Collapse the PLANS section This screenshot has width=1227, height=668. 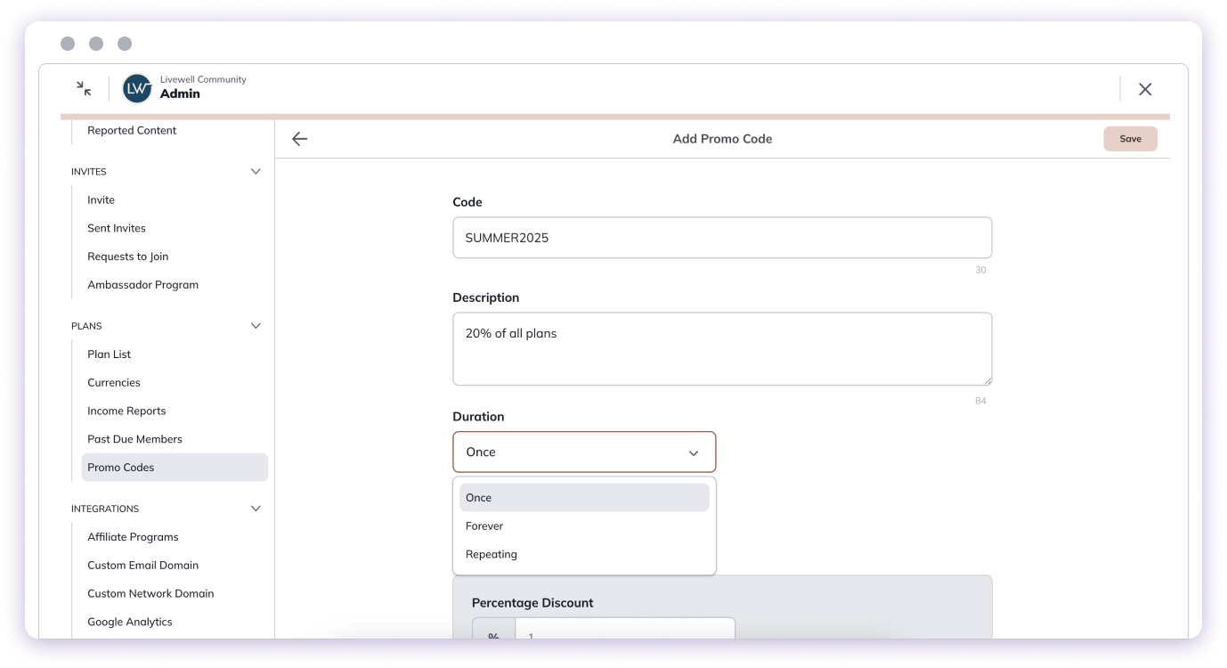coord(256,325)
